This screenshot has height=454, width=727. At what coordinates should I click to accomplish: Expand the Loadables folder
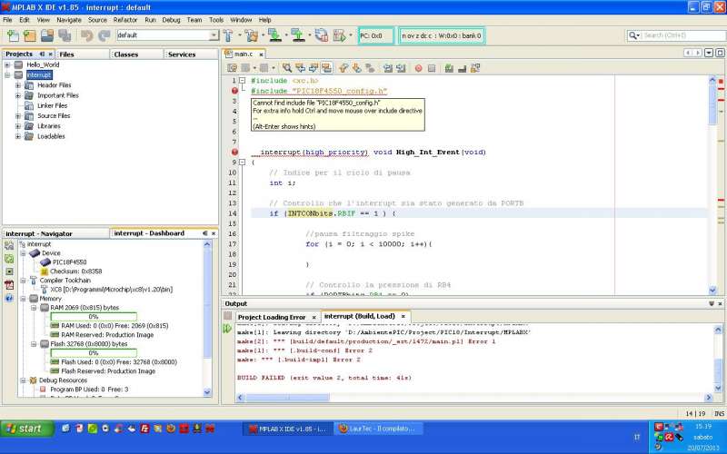coord(18,136)
